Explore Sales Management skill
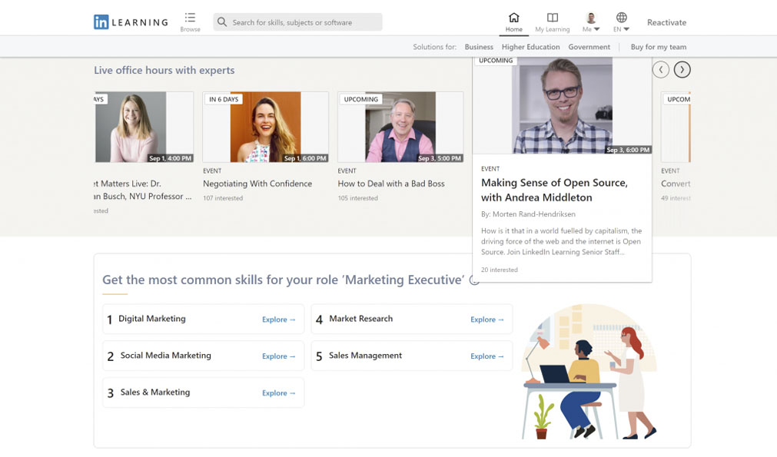The image size is (777, 457). 487,356
